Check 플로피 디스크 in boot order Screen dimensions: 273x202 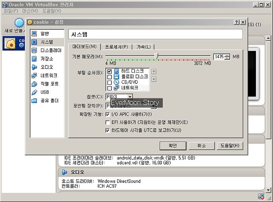tap(109, 77)
